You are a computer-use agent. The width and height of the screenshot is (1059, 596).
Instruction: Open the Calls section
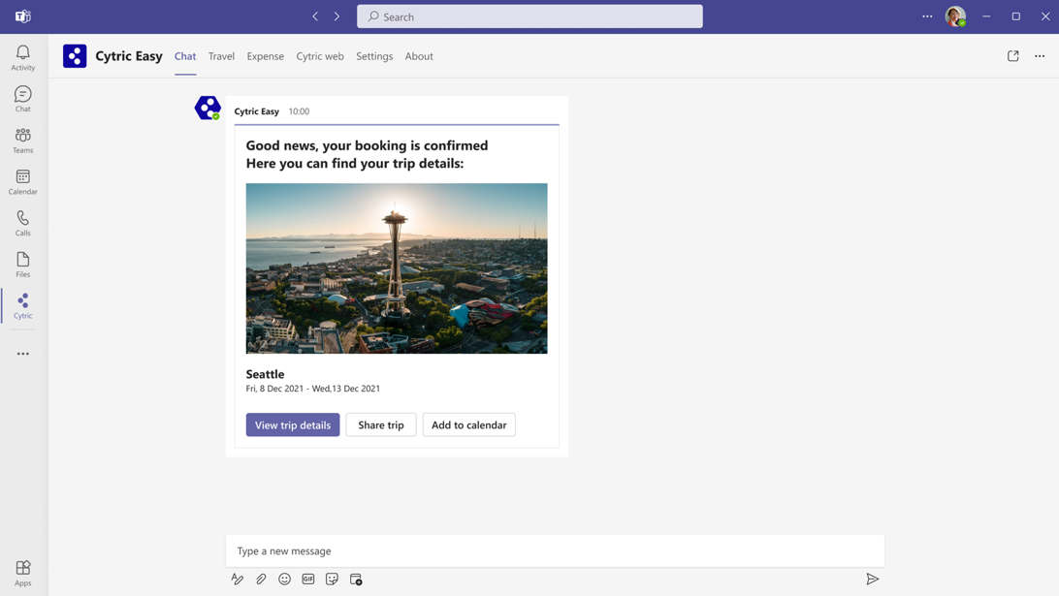23,223
